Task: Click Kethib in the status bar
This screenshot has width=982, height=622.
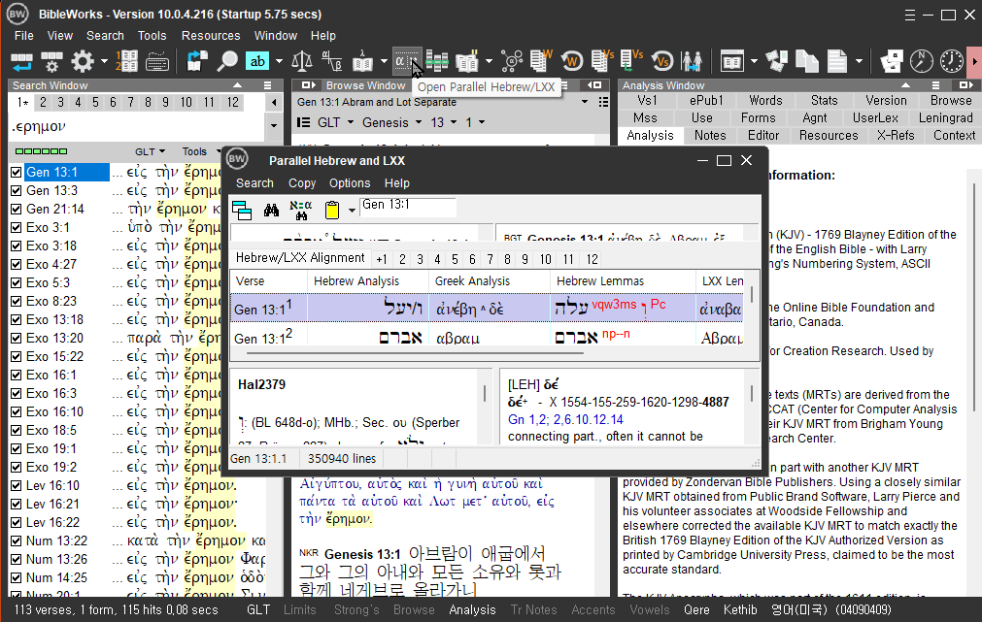Action: (x=740, y=609)
